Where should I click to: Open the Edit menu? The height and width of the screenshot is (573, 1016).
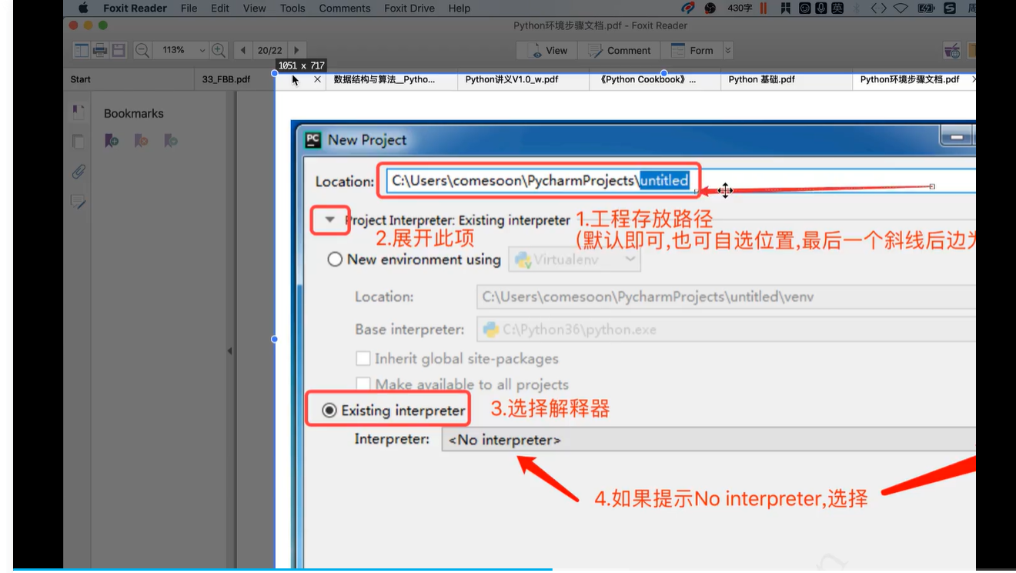tap(220, 8)
